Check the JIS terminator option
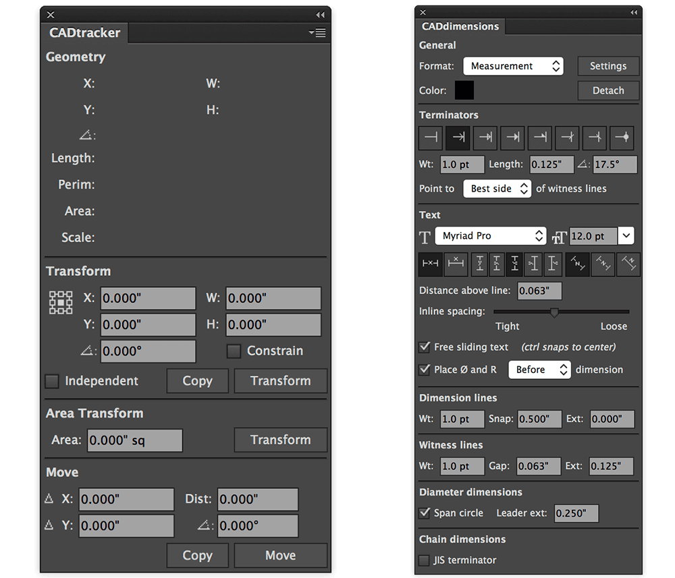675x578 pixels. pyautogui.click(x=424, y=560)
